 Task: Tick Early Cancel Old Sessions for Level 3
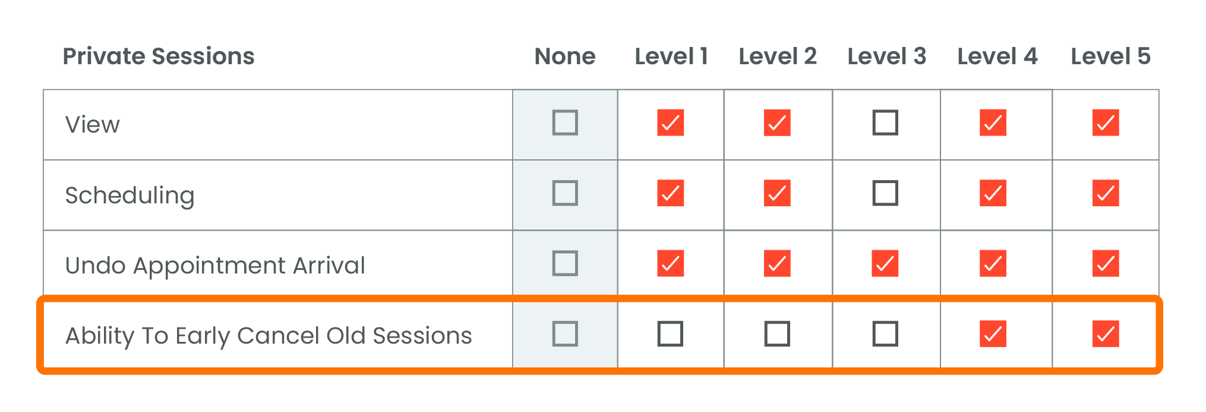[x=885, y=334]
